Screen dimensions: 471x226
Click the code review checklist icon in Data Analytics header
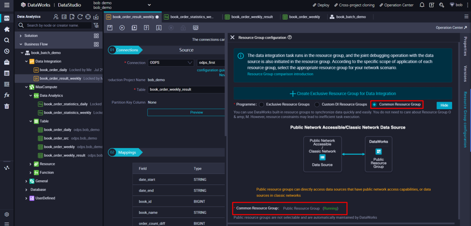point(64,17)
